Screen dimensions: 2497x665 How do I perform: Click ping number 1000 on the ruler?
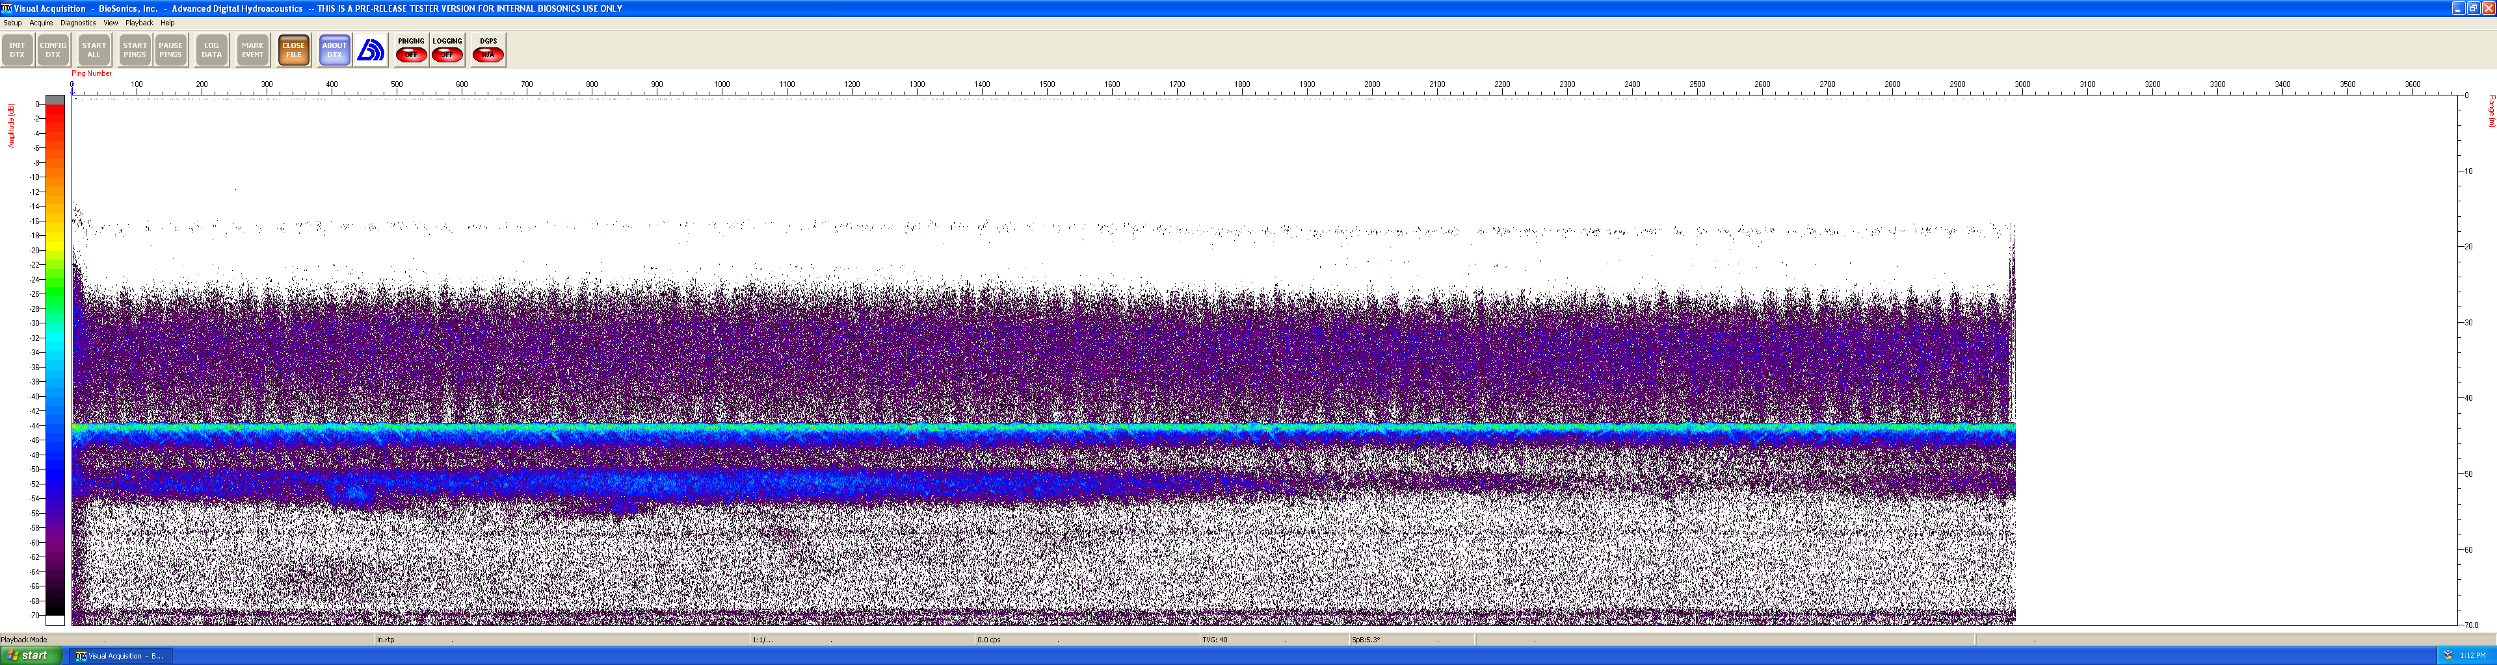[722, 84]
